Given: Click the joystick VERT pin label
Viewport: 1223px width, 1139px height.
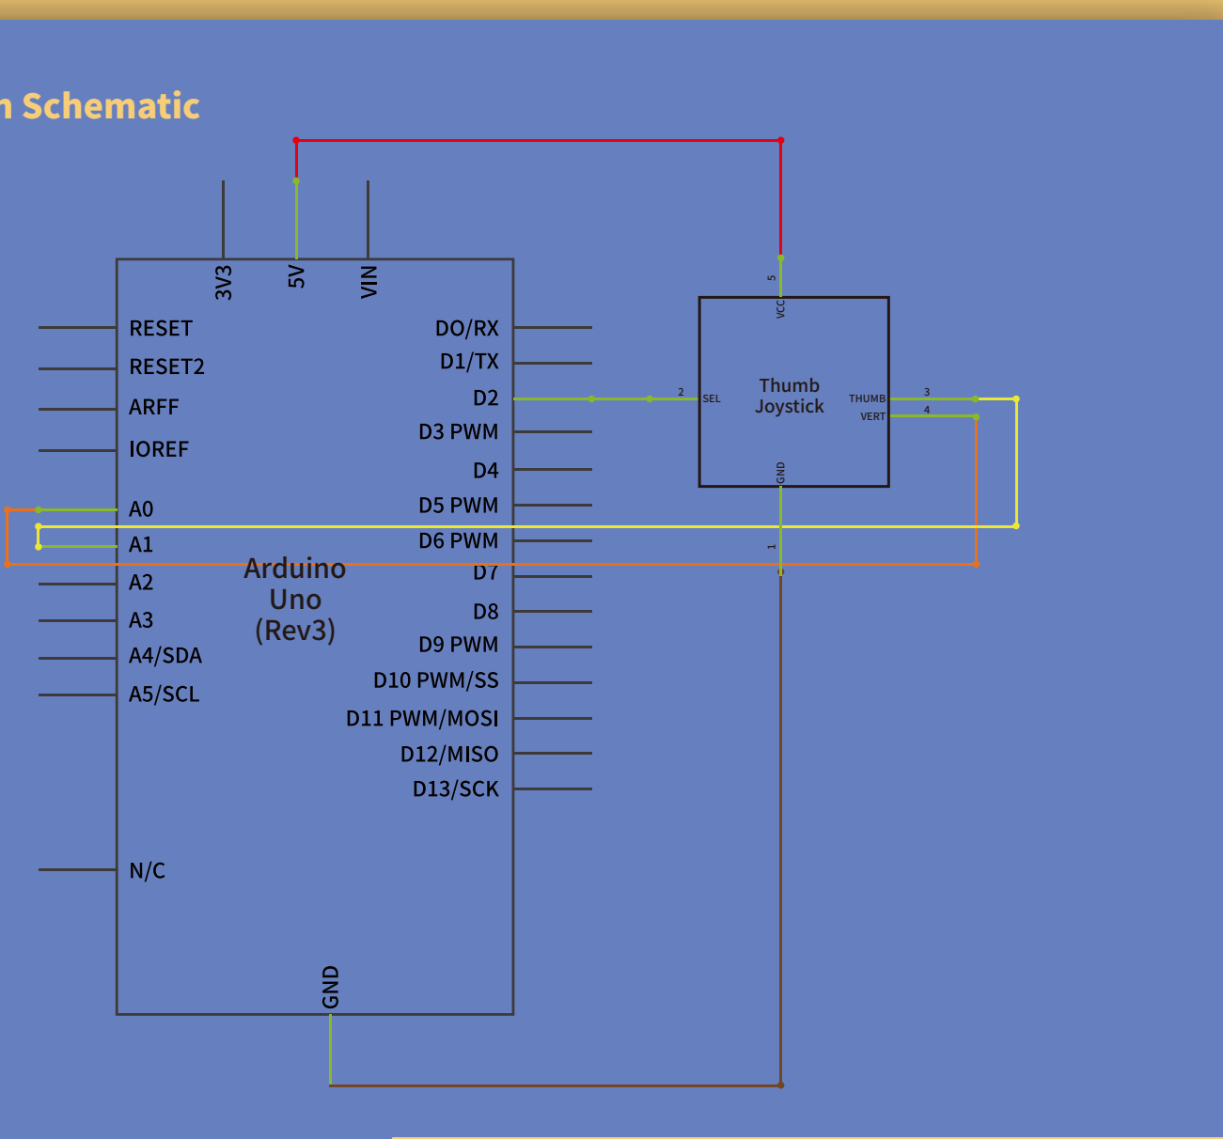Looking at the screenshot, I should tap(873, 416).
